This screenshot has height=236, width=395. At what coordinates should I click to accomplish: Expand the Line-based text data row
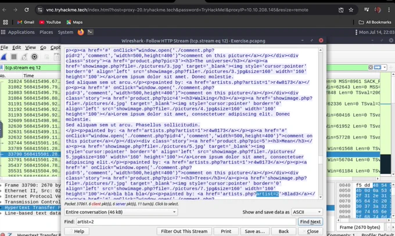30,213
